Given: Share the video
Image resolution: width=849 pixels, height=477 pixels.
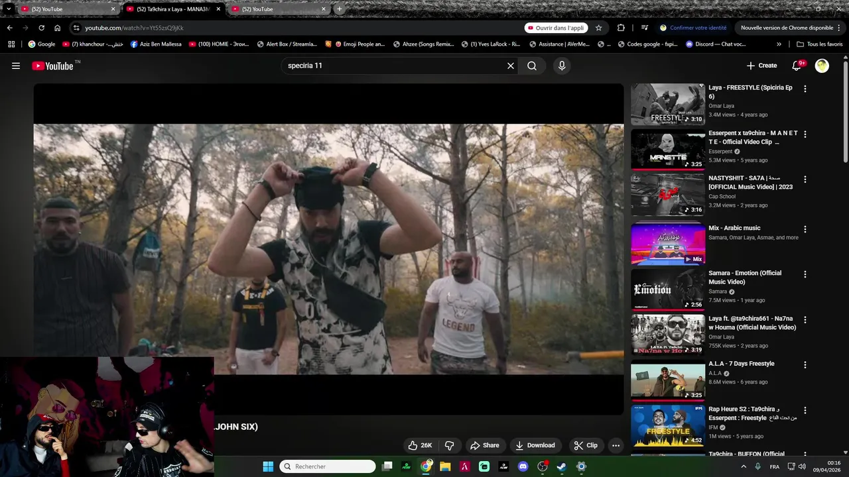Looking at the screenshot, I should pos(484,445).
